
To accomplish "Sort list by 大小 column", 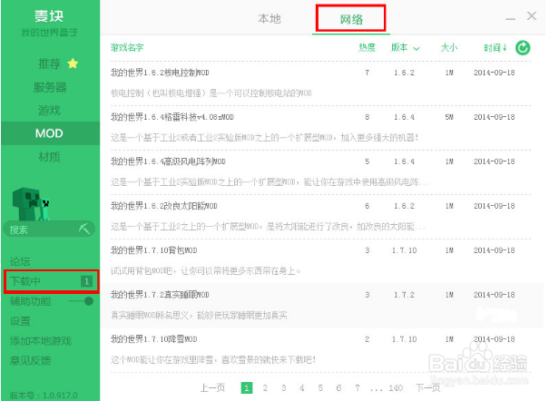I will point(449,47).
